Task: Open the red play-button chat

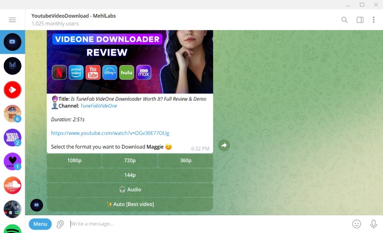Action: point(12,90)
